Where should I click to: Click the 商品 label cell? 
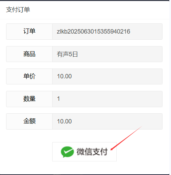coord(29,54)
